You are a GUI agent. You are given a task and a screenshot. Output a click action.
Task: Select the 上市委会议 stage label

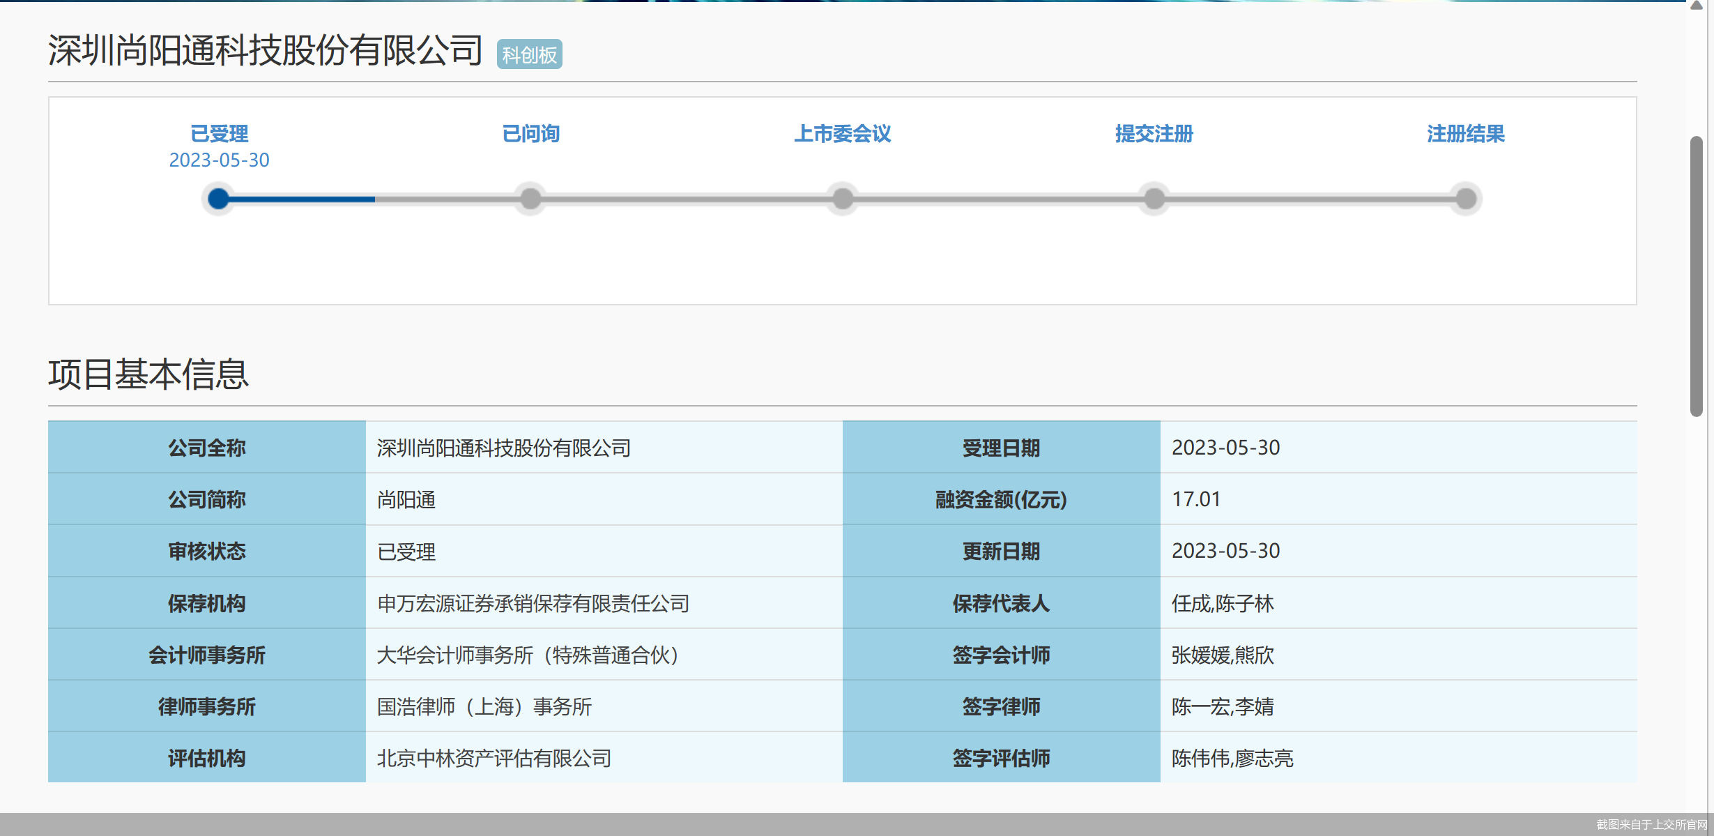(843, 133)
